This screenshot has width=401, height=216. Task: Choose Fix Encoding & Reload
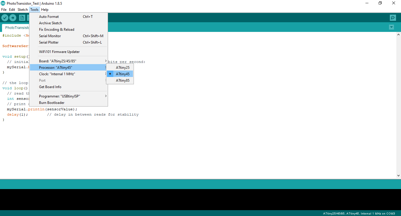[69, 30]
